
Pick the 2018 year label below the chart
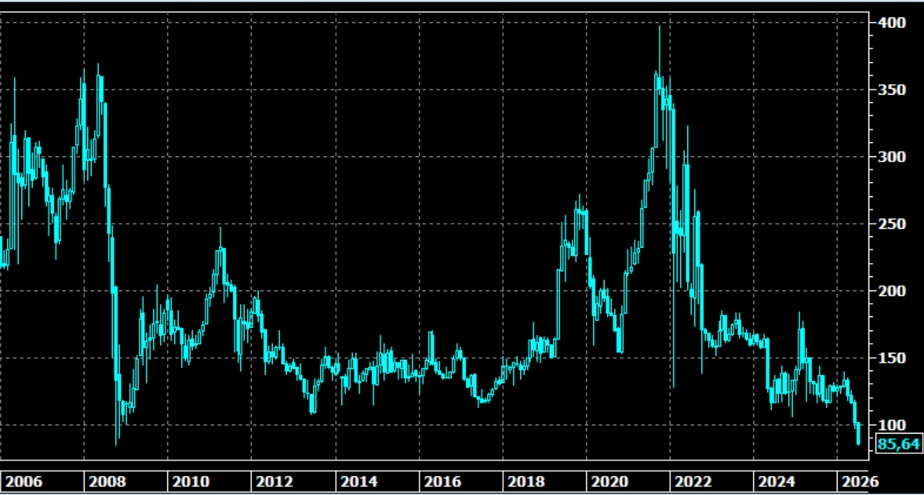(527, 482)
